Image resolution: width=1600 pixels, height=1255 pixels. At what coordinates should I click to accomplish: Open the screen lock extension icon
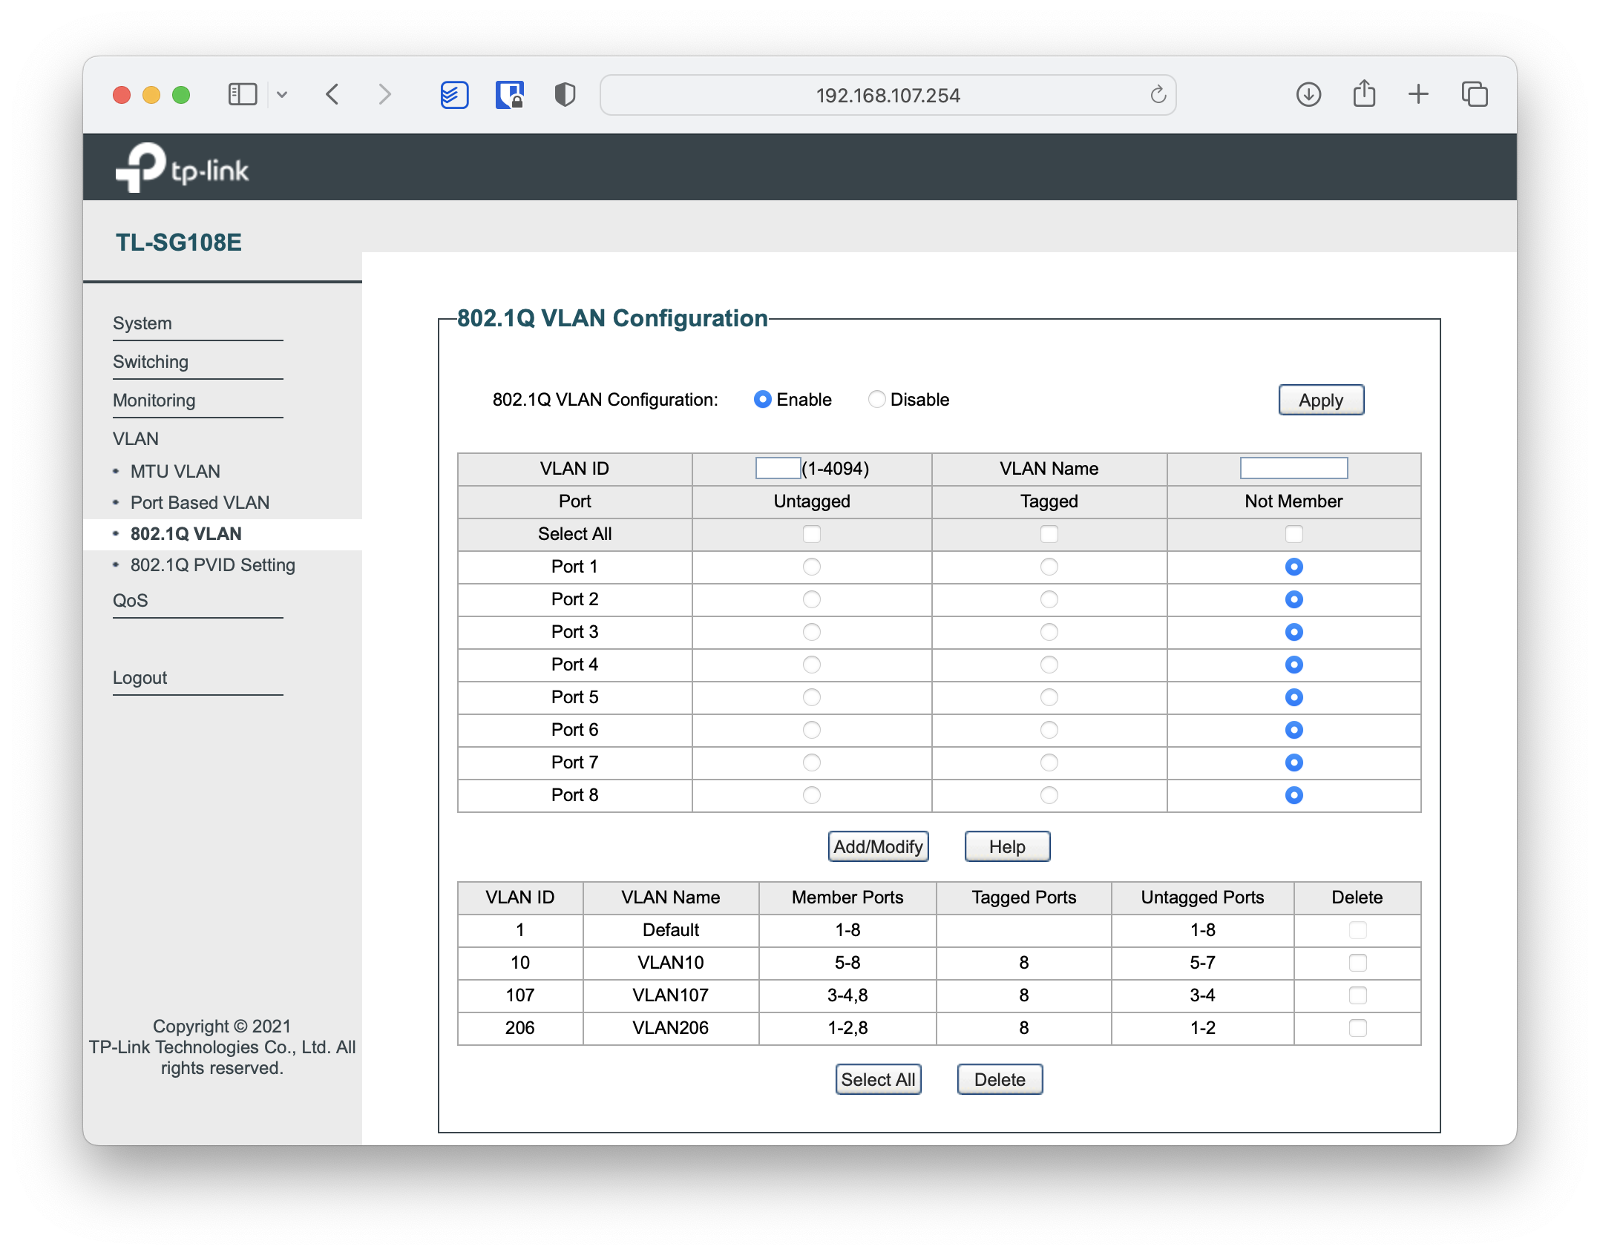[x=510, y=94]
